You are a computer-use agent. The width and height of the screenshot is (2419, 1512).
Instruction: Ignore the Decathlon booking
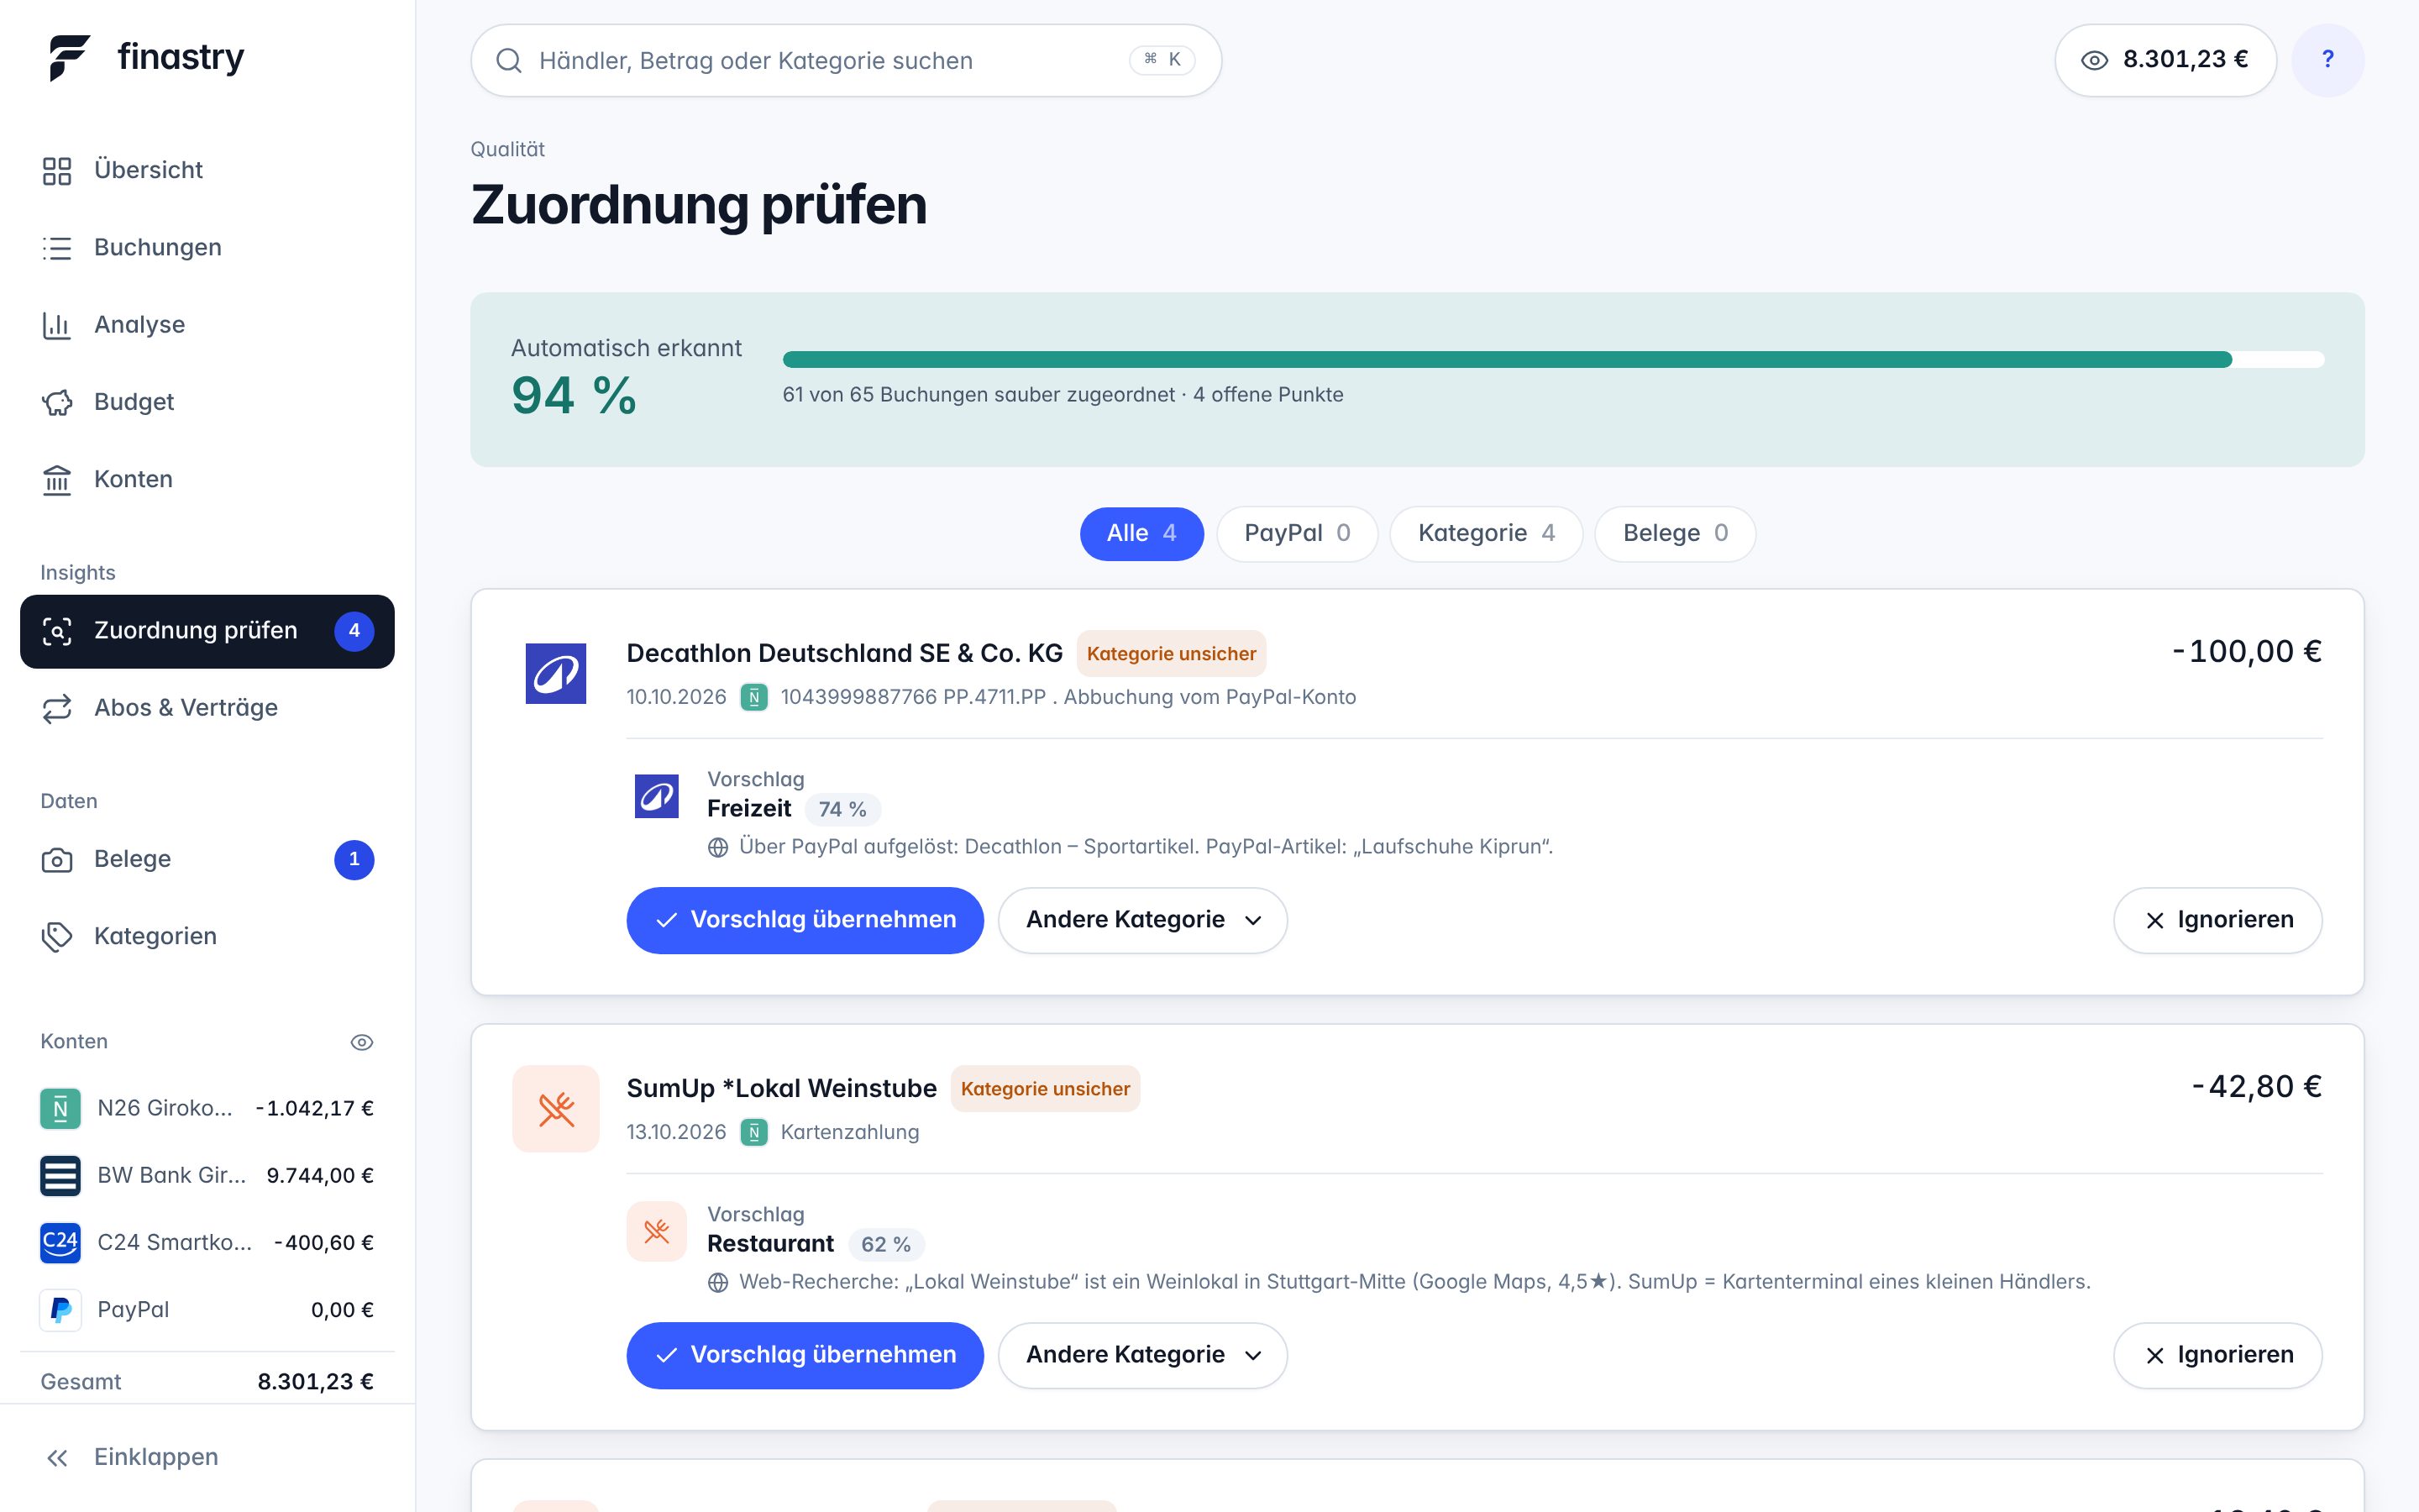[2217, 920]
